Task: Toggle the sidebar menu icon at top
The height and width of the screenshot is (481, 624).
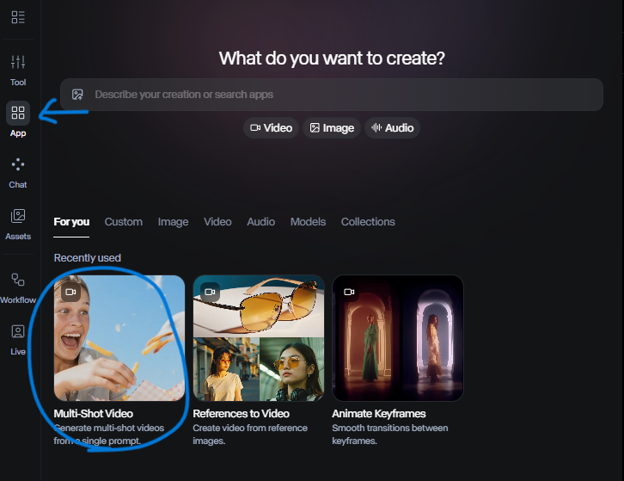Action: tap(18, 17)
